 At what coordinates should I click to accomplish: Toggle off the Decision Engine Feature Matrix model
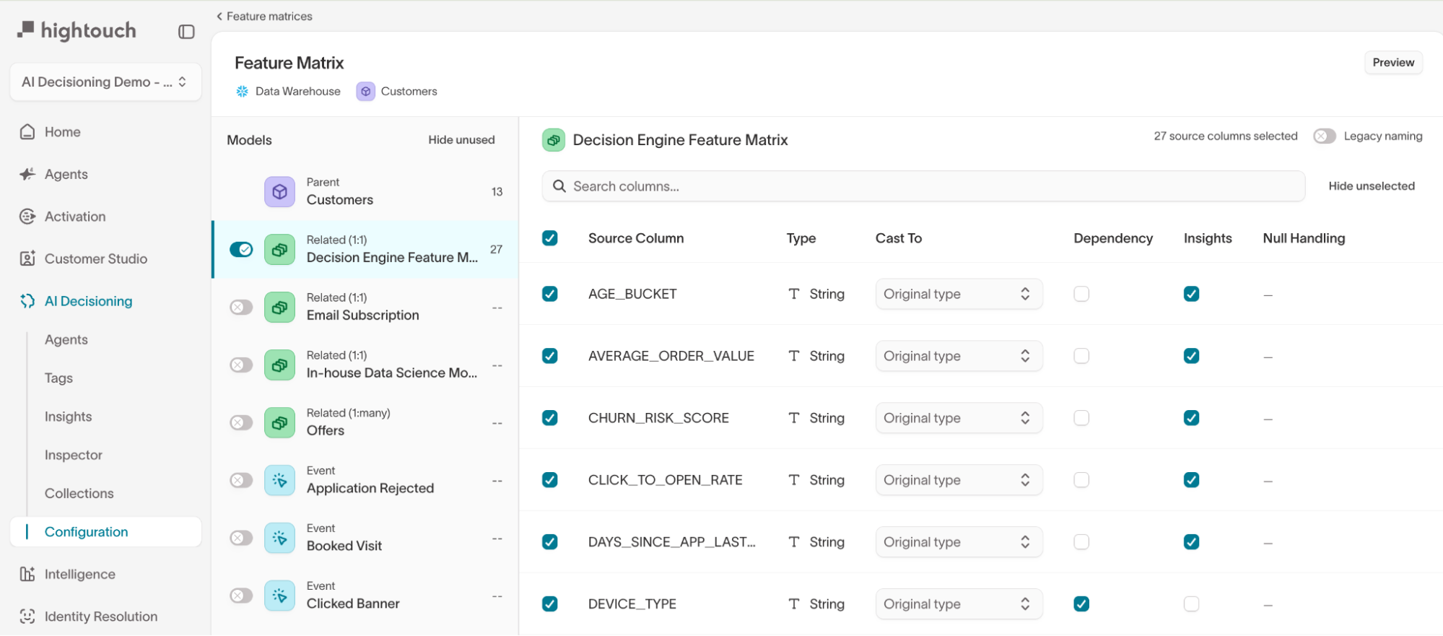click(241, 250)
